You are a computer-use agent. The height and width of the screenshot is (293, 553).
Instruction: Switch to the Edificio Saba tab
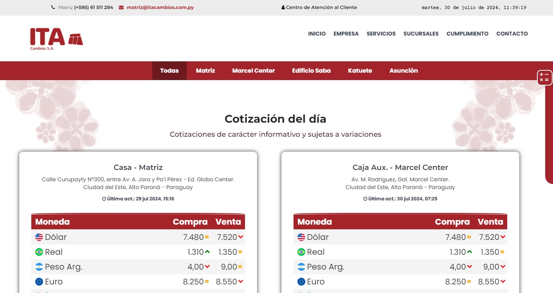click(x=312, y=71)
